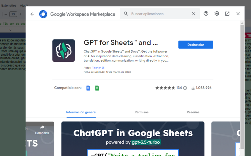Switch to the Permisos tab
The image size is (251, 156).
[x=142, y=112]
